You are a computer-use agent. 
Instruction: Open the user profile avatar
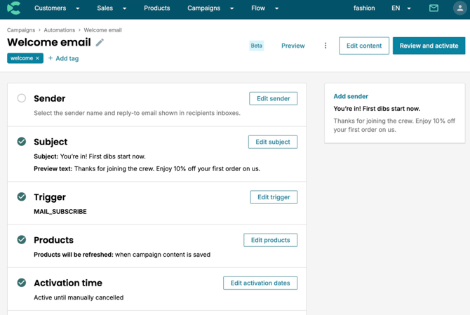pos(459,8)
